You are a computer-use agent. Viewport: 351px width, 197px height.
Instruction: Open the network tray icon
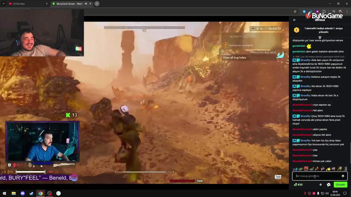pyautogui.click(x=322, y=193)
